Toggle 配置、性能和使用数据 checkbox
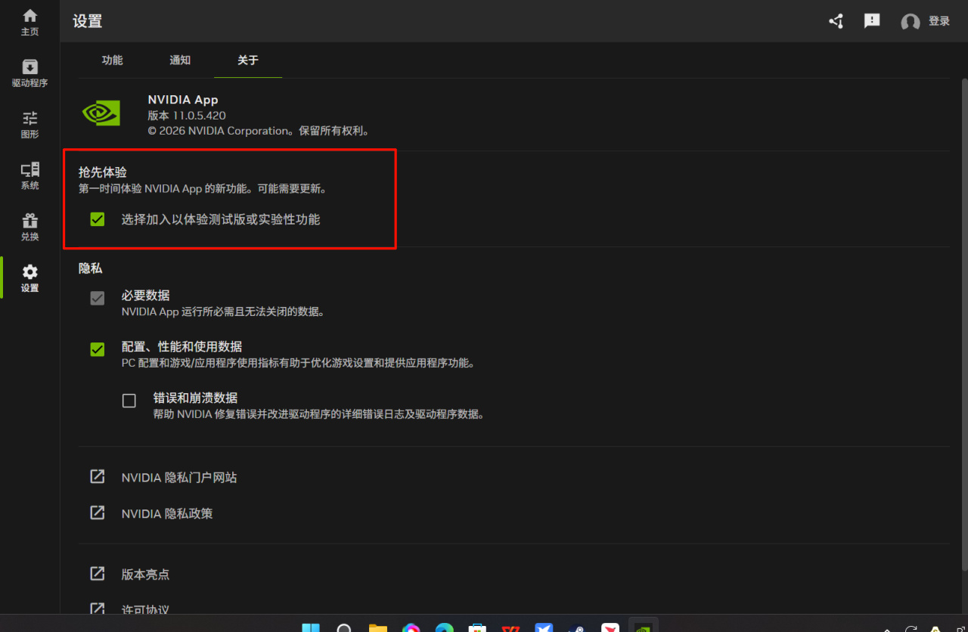 [x=98, y=349]
